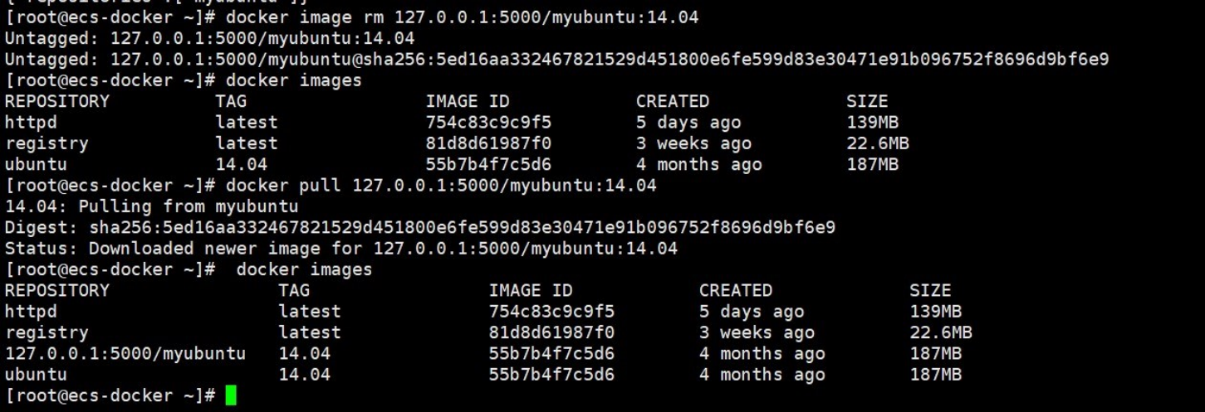Image resolution: width=1205 pixels, height=412 pixels.
Task: Click the "Status: Downloaded newer image" line
Action: click(340, 249)
